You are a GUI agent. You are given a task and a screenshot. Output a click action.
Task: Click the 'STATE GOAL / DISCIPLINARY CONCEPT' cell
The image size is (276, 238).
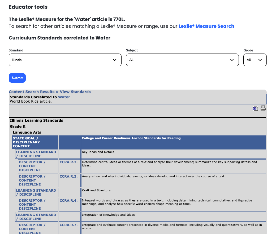[x=35, y=142]
